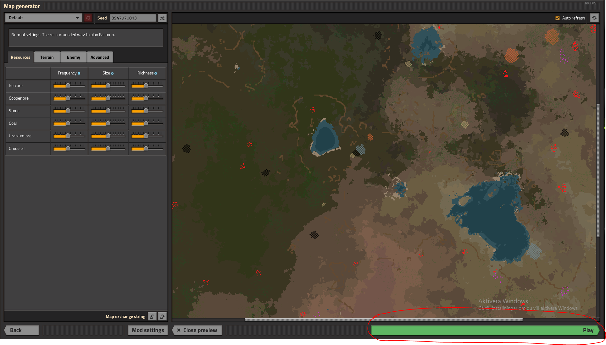Click the Crude oil row label
Image resolution: width=606 pixels, height=345 pixels.
pyautogui.click(x=17, y=148)
